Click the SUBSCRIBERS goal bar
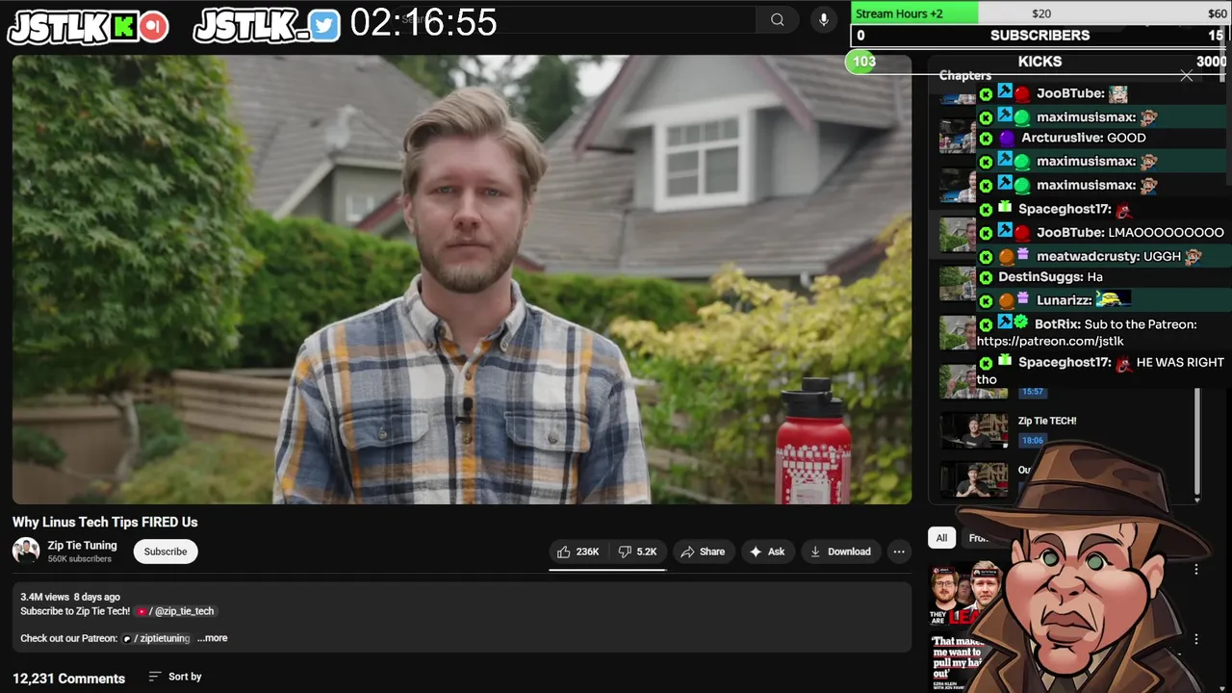Image resolution: width=1232 pixels, height=693 pixels. click(1040, 36)
